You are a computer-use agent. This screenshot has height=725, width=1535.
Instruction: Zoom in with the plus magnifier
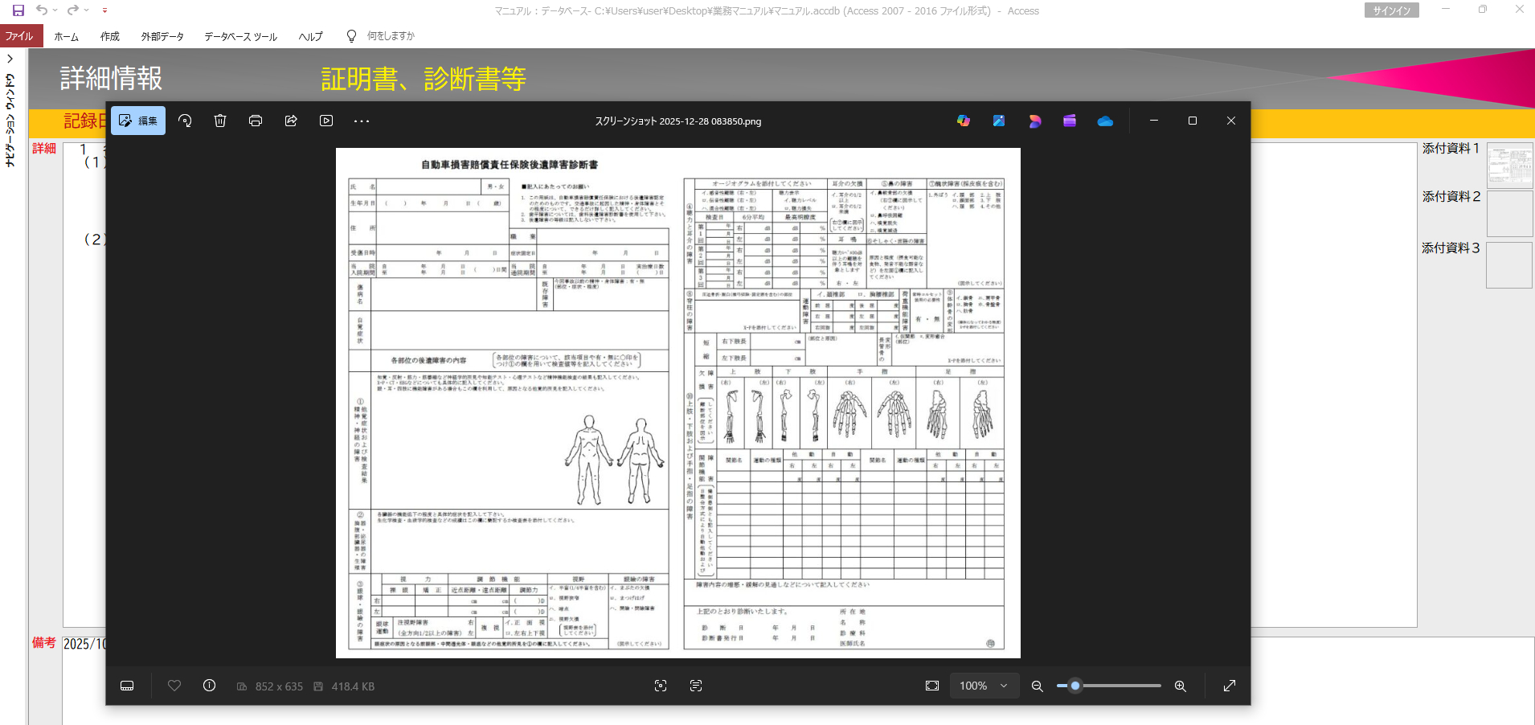[1181, 686]
